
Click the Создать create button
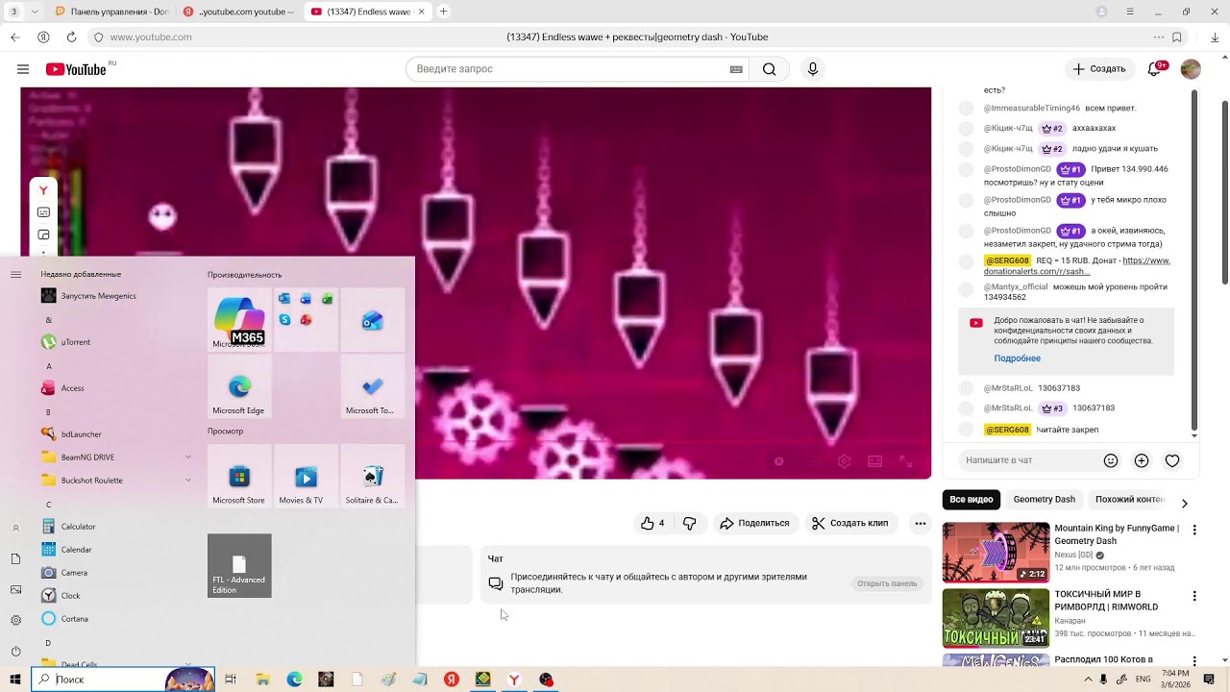1099,69
